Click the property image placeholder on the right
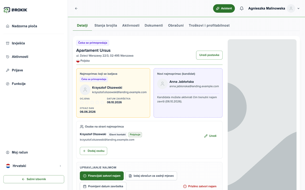305x190 pixels. pyautogui.click(x=262, y=115)
